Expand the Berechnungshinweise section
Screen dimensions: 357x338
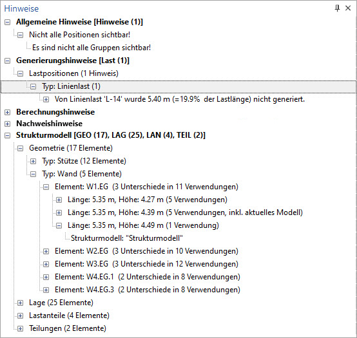(x=8, y=113)
